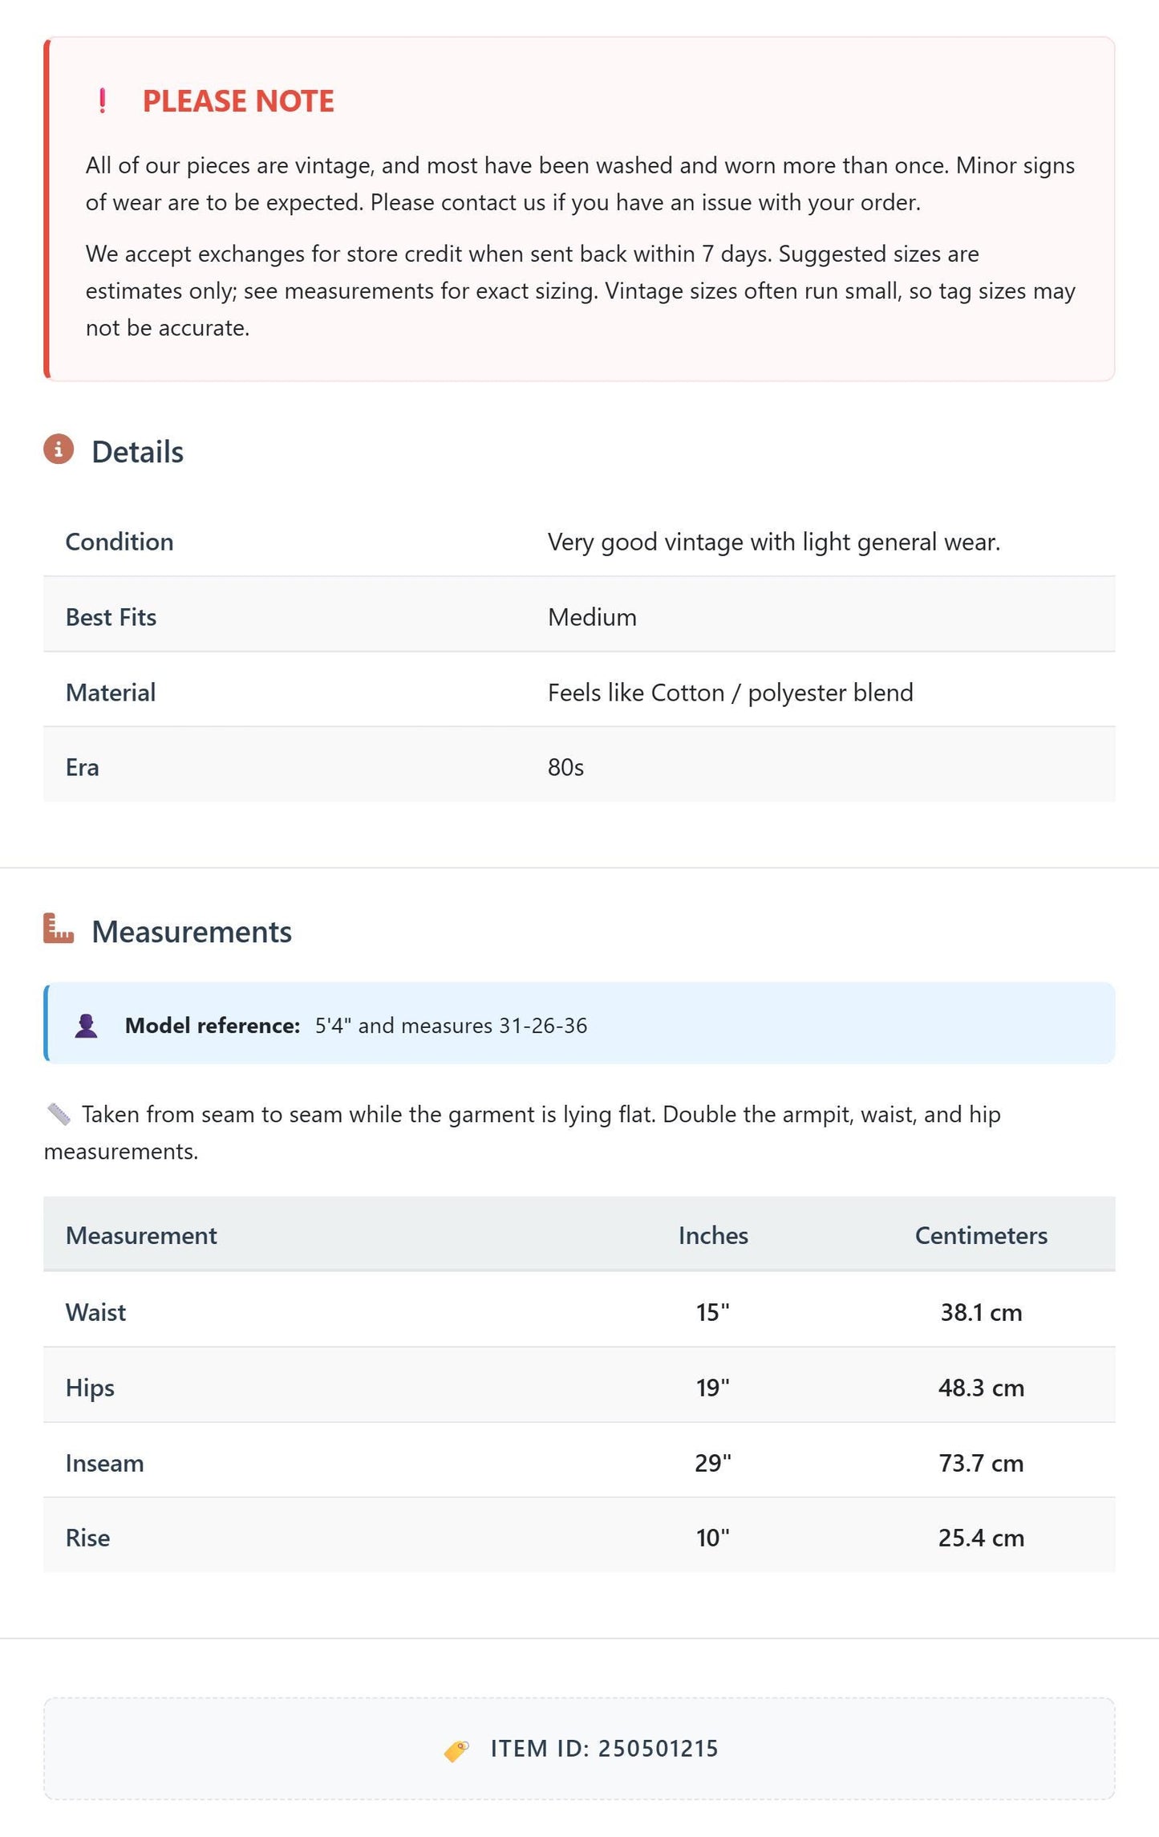Select the Waist 15" inches cell
The height and width of the screenshot is (1837, 1159).
713,1312
